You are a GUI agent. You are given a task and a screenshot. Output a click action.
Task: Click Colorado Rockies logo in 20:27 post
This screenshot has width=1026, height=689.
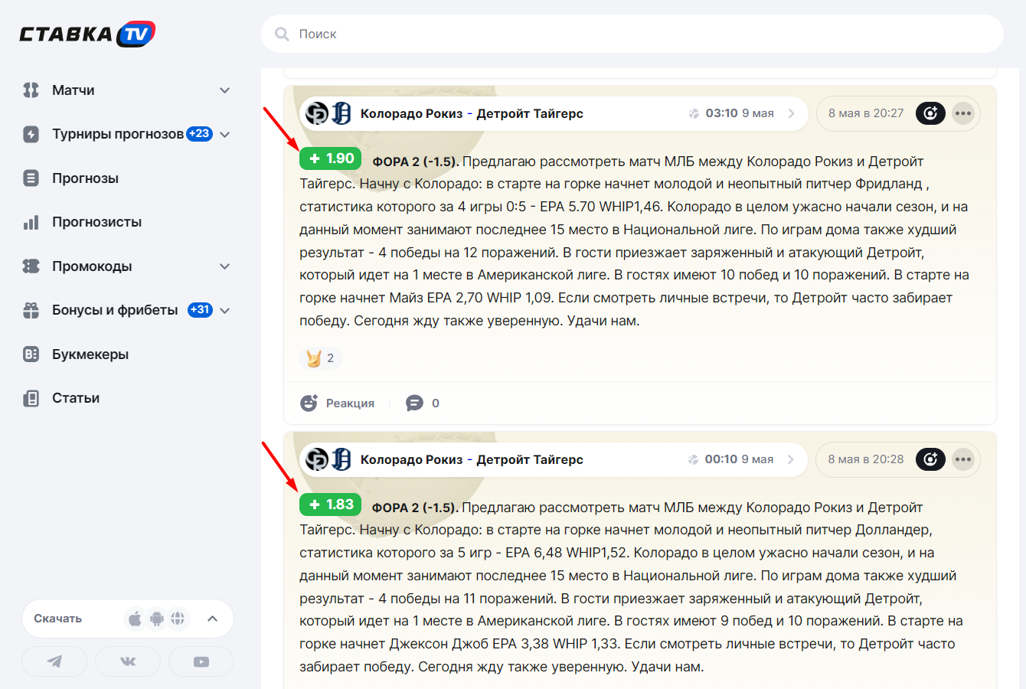click(317, 113)
